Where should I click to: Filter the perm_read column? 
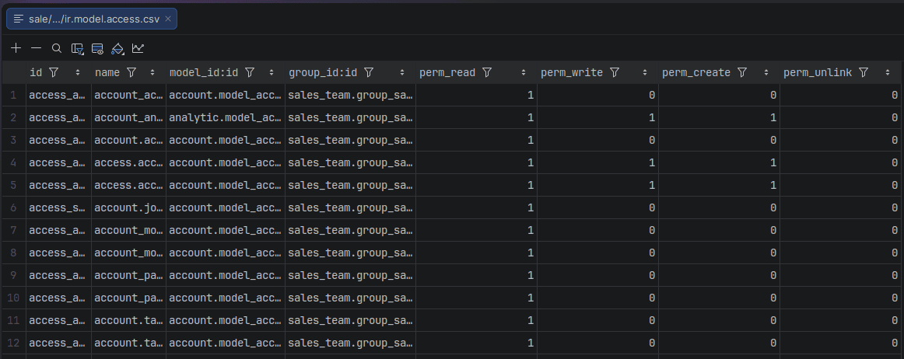486,72
